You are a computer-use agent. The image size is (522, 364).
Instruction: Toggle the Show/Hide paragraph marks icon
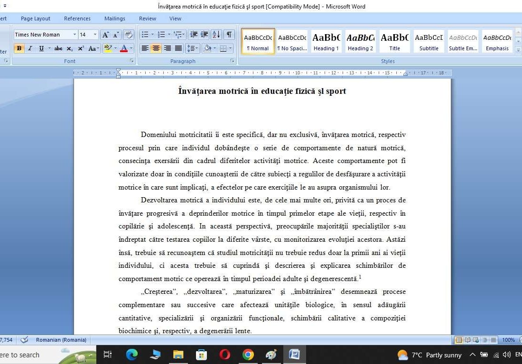point(228,35)
